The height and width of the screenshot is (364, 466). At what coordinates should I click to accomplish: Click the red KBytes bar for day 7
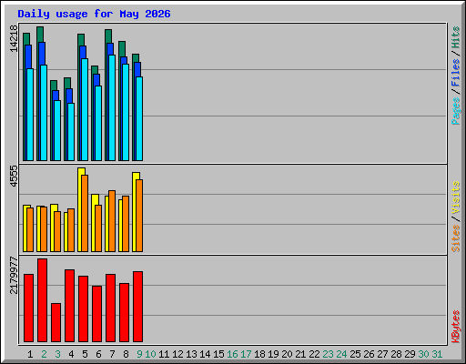tap(110, 308)
